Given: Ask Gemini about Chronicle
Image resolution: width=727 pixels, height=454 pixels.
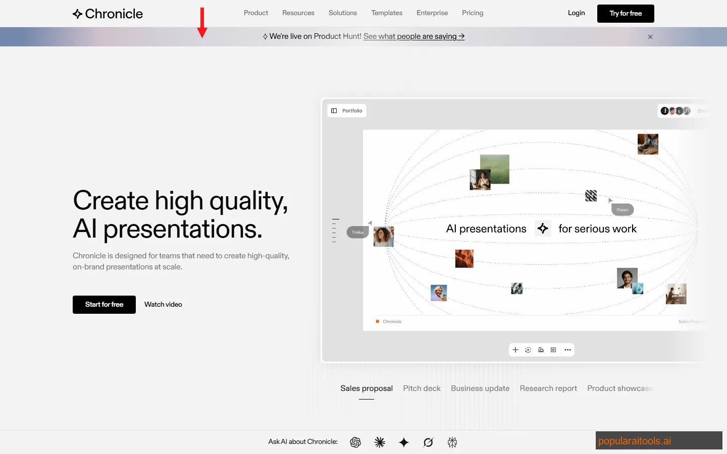Looking at the screenshot, I should [x=404, y=442].
